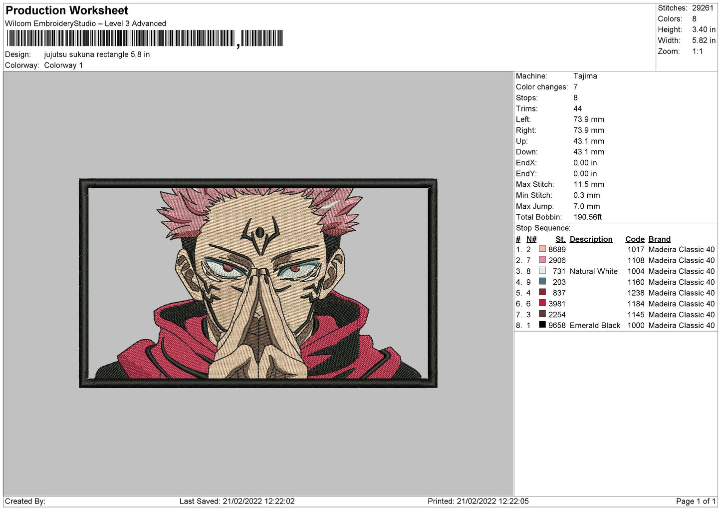The width and height of the screenshot is (721, 510).
Task: Choose the brown swatch for thread 2254
Action: click(542, 314)
